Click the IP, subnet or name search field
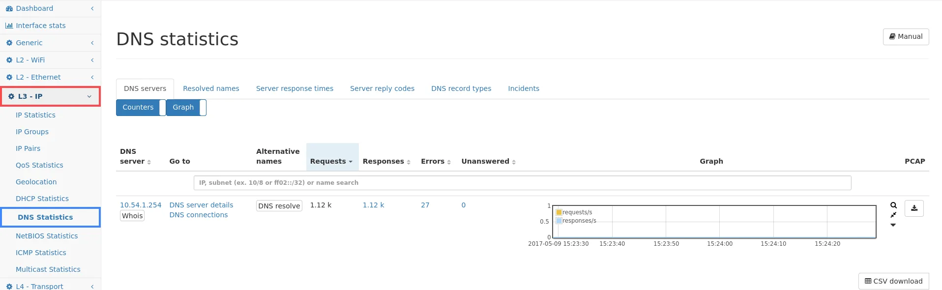 click(522, 183)
